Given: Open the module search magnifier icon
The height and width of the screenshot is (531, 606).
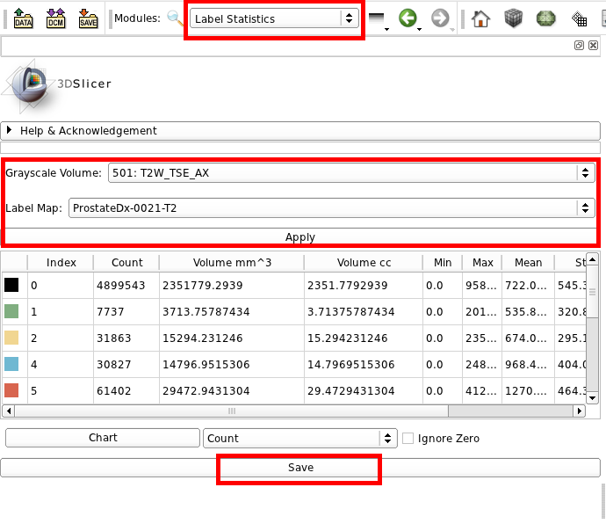Looking at the screenshot, I should click(175, 18).
